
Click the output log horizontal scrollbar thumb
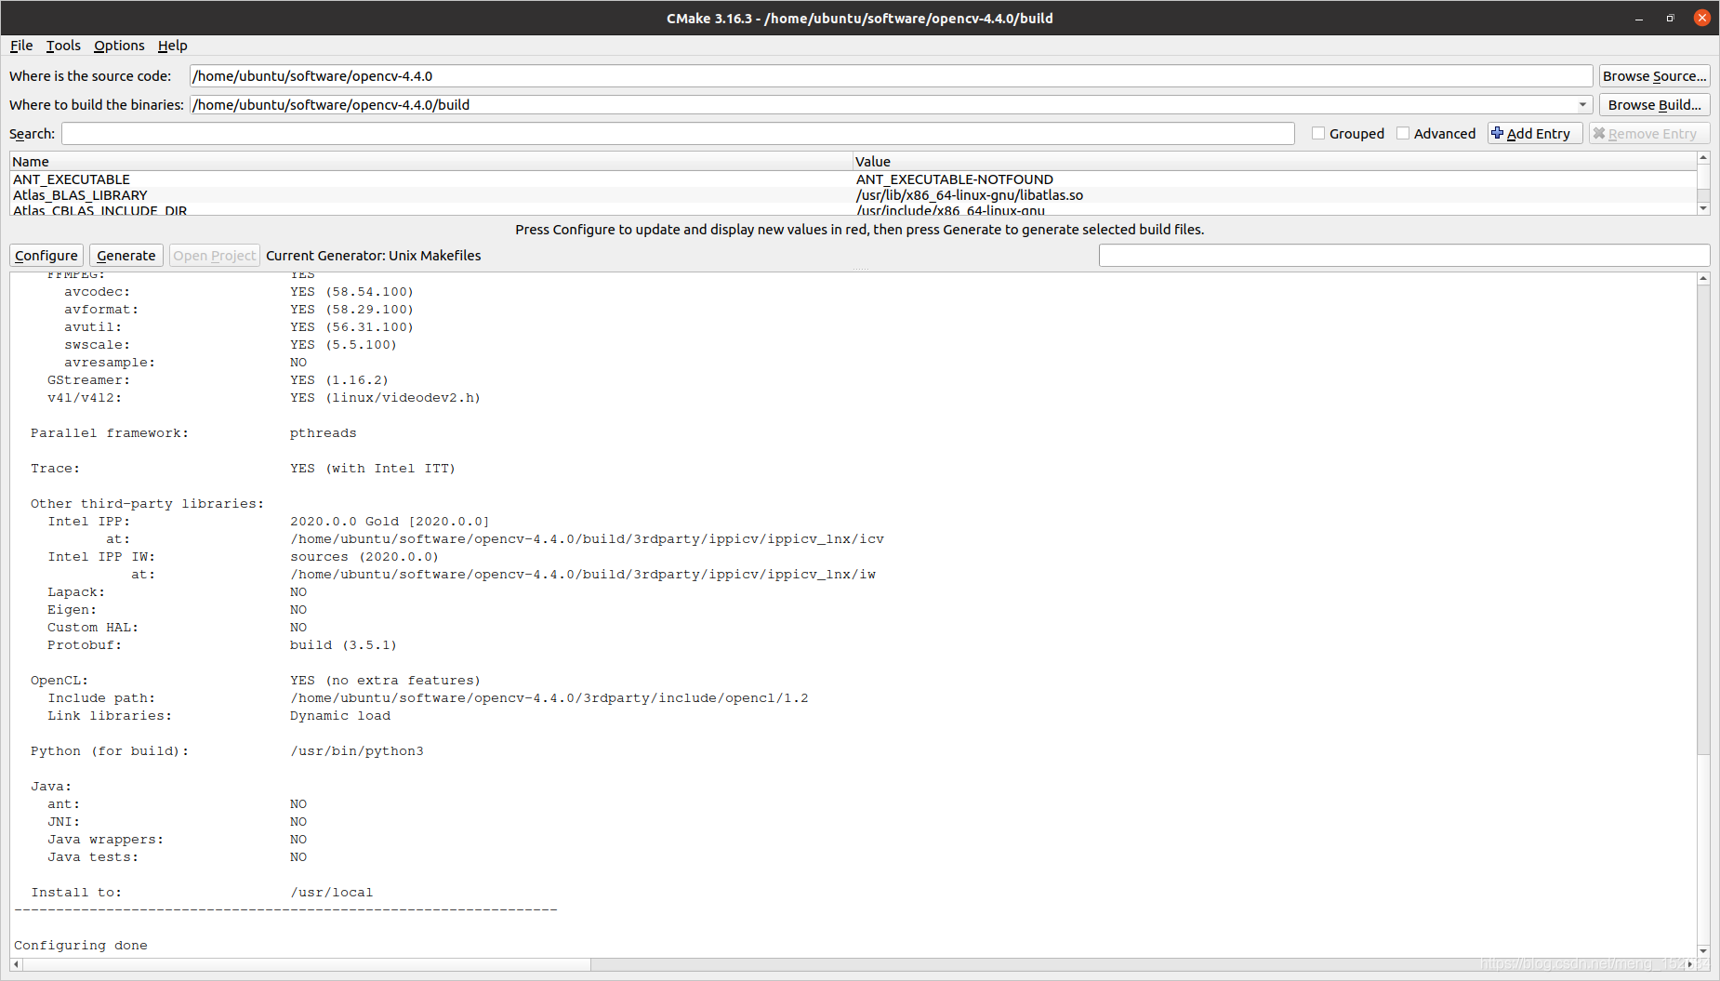click(307, 964)
